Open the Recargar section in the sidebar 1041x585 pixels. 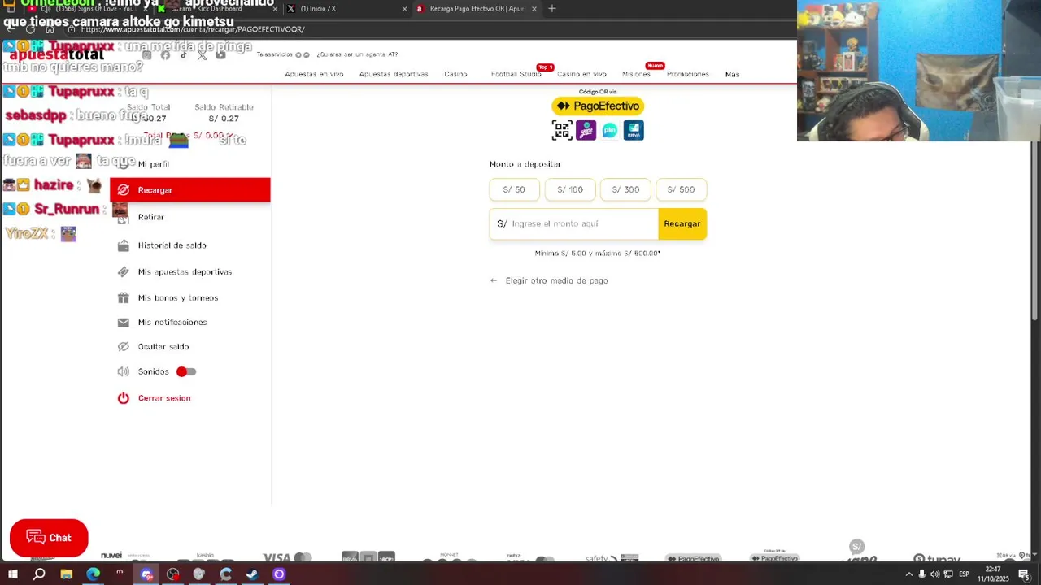[189, 190]
